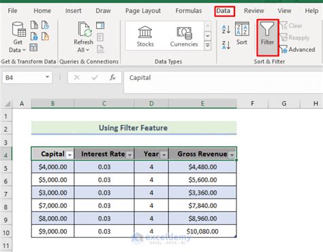The width and height of the screenshot is (323, 252).
Task: Click the Existing Connections orange icon
Action: [45, 36]
